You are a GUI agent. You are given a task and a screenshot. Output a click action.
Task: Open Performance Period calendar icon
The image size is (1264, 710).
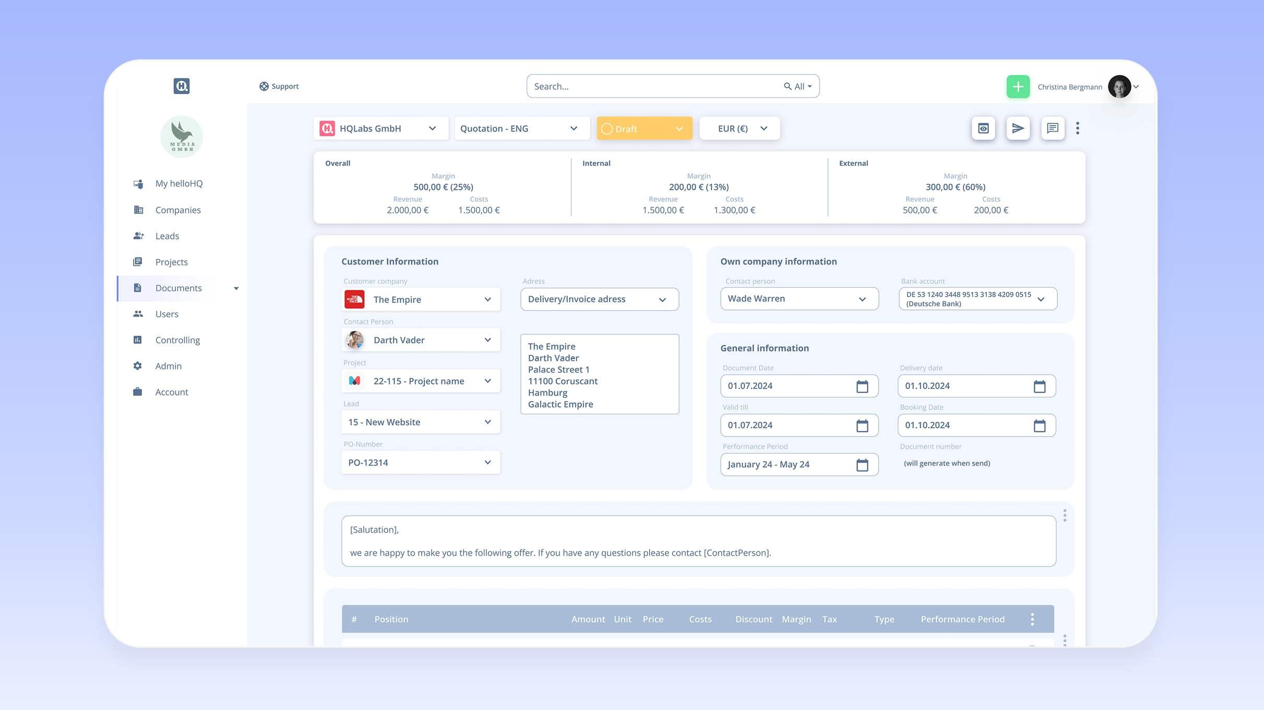[x=862, y=464]
